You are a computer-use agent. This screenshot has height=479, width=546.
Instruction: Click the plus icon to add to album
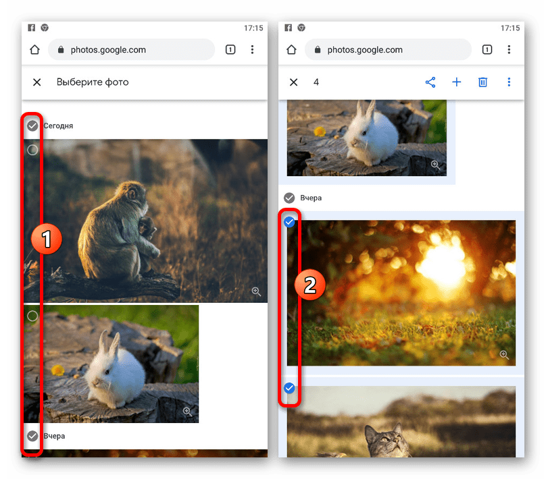pos(456,82)
